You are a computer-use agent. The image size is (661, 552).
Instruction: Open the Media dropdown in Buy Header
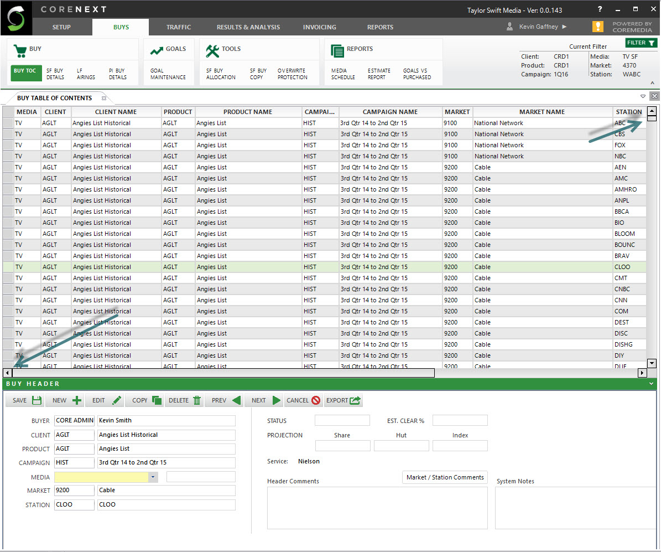coord(153,477)
